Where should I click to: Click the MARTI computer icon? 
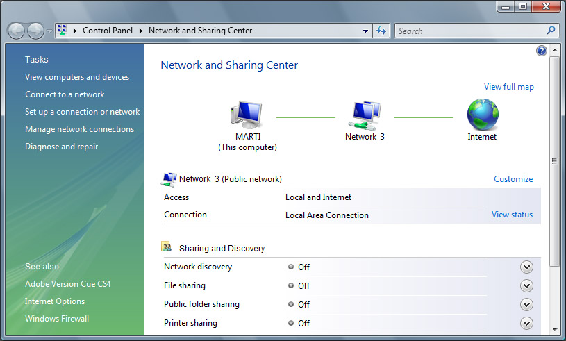click(247, 115)
